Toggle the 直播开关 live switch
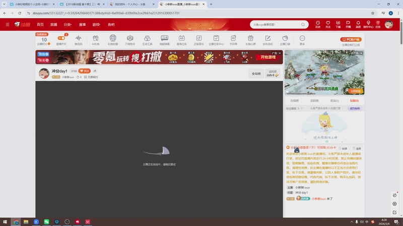The width and height of the screenshot is (403, 226). 61,38
